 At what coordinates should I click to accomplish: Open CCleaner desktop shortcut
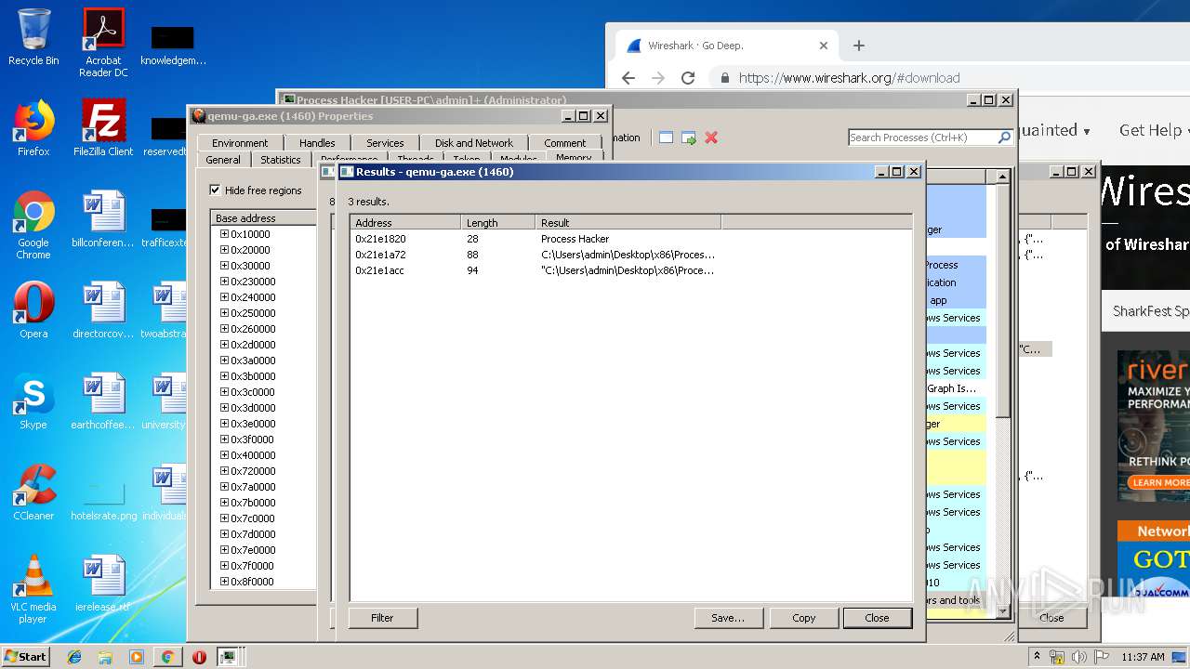pos(33,492)
